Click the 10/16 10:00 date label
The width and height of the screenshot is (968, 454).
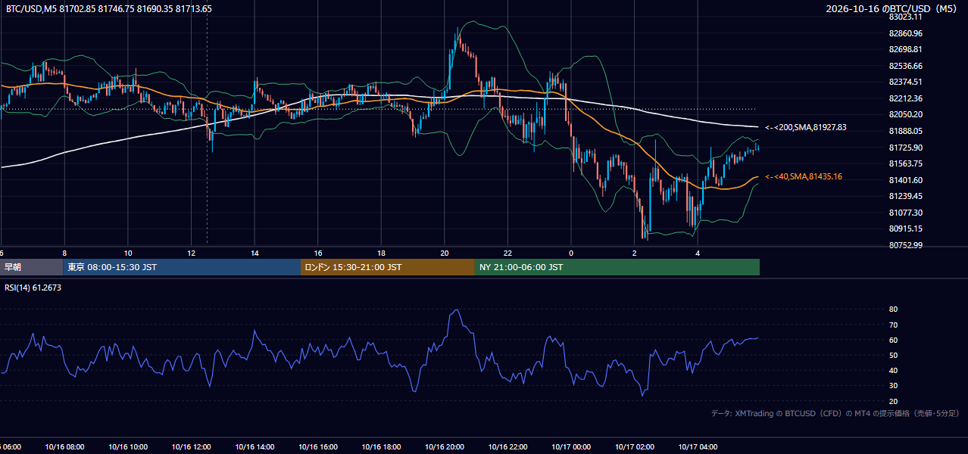click(128, 447)
